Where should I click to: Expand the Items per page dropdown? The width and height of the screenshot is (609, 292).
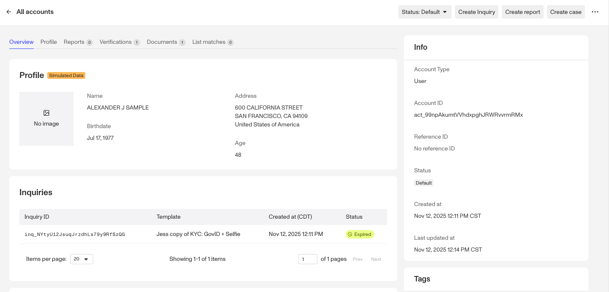(81, 259)
